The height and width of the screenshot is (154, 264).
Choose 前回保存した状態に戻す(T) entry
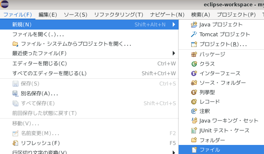[x=89, y=113]
